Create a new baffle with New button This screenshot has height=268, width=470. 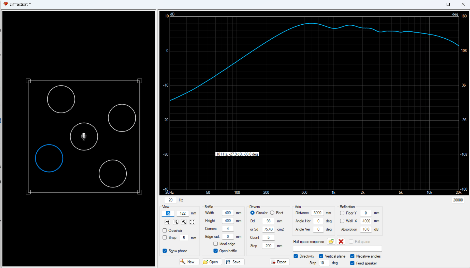coord(189,262)
